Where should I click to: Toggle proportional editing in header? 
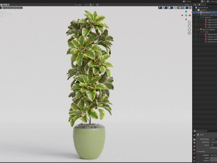(97, 5)
